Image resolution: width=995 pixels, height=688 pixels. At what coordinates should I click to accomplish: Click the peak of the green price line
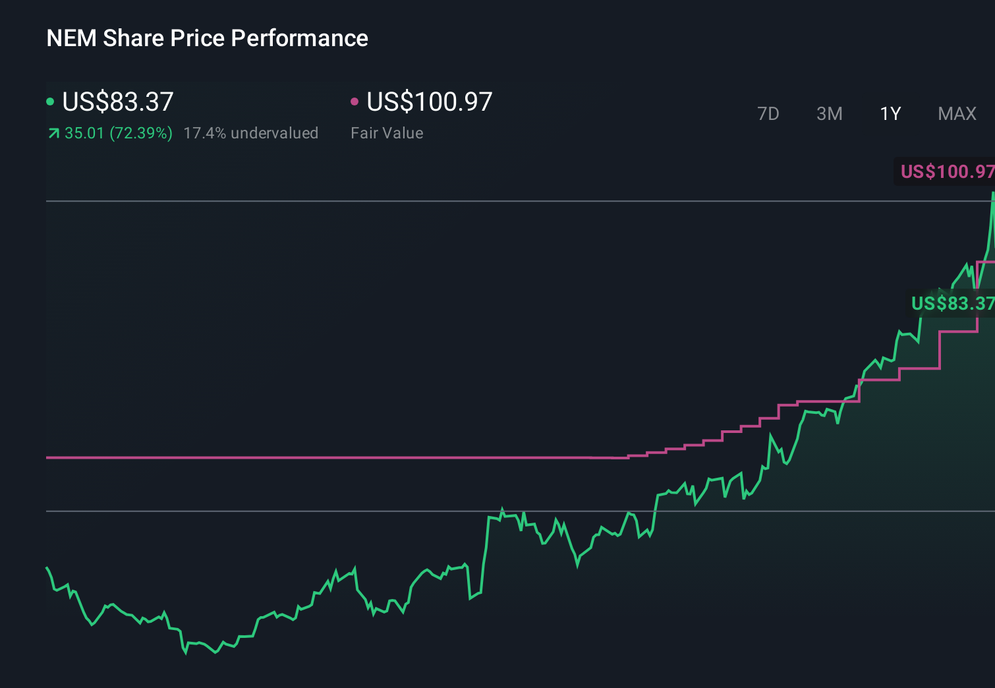coord(992,193)
